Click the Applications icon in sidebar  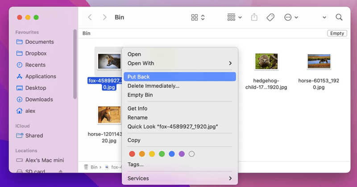point(20,76)
